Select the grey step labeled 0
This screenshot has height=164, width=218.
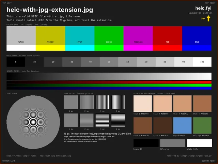point(16,62)
